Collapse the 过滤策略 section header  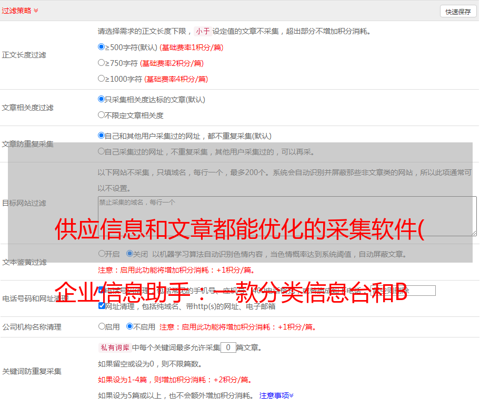20,11
